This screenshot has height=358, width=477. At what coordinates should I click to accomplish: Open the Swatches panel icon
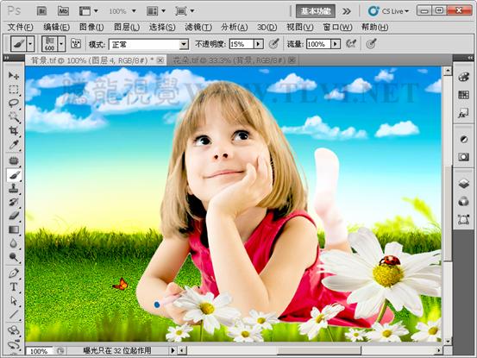coord(463,95)
